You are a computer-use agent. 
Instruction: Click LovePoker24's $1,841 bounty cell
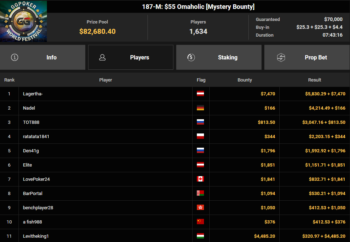(244, 179)
